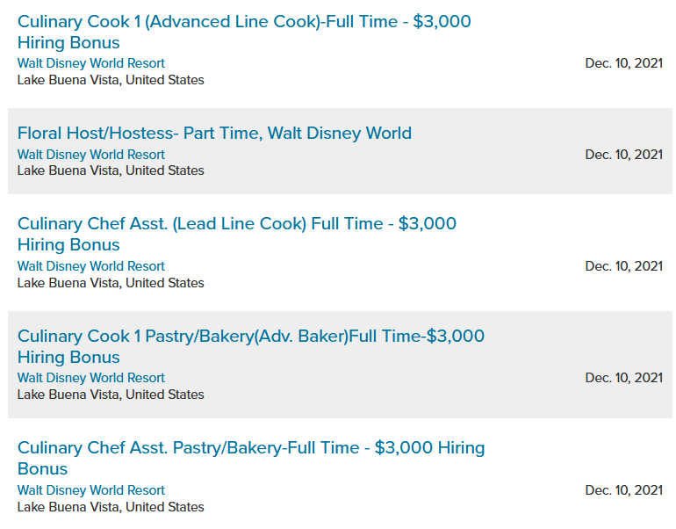This screenshot has width=676, height=529.
Task: Click the date for Chef Asst. Pastry/Bakery job
Action: point(623,490)
